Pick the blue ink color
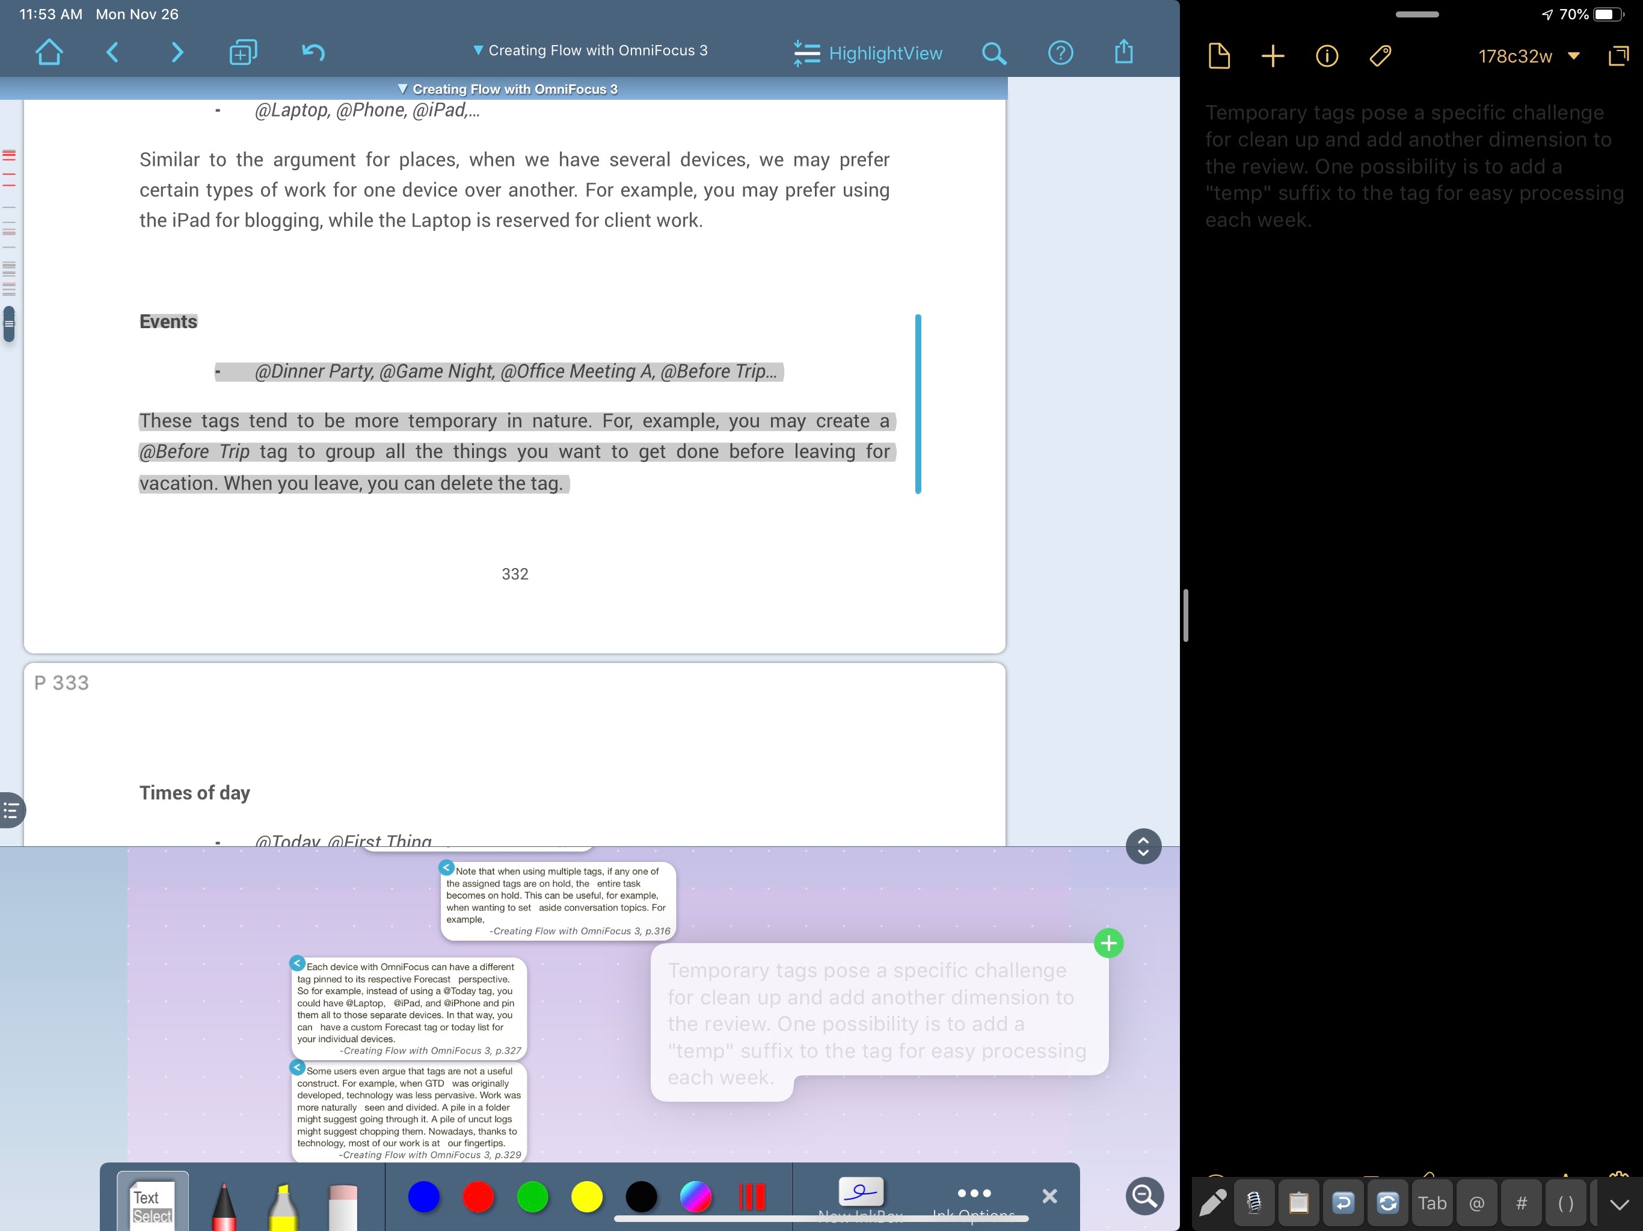This screenshot has width=1643, height=1231. (423, 1197)
